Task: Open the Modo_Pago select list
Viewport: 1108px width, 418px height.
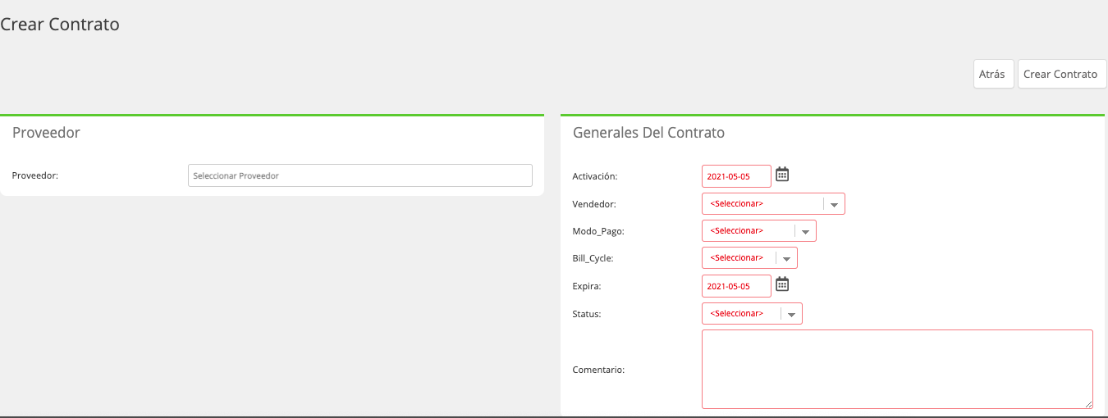Action: 759,231
